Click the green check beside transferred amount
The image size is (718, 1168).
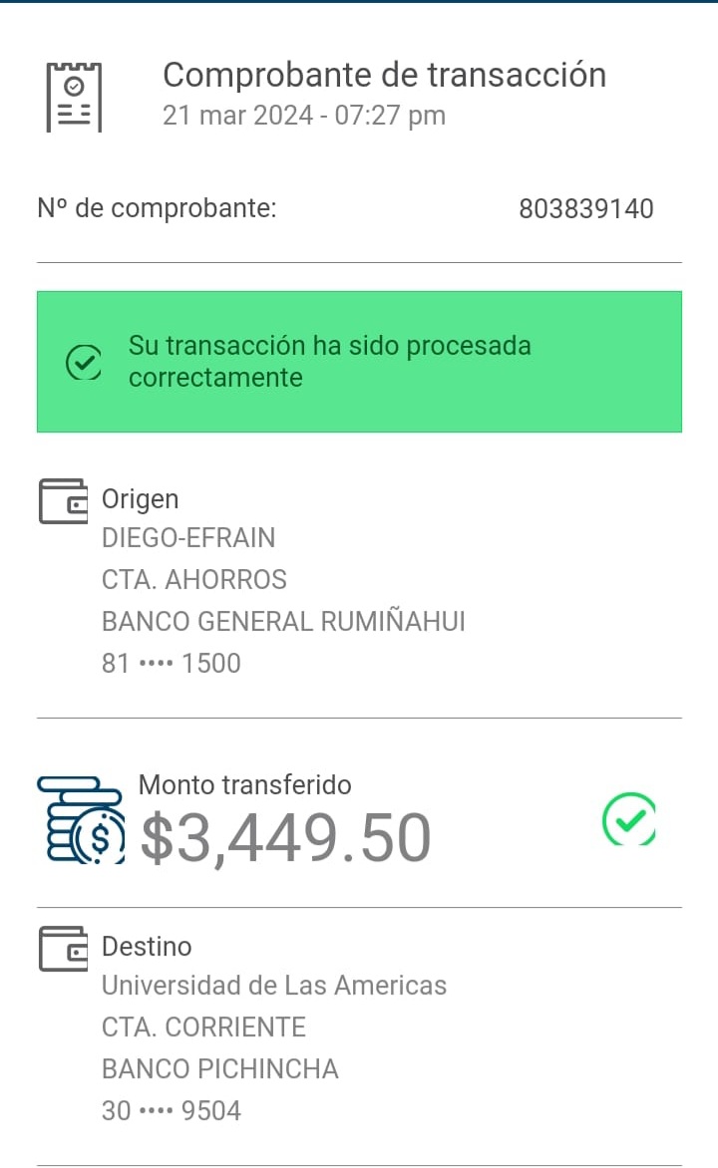629,819
